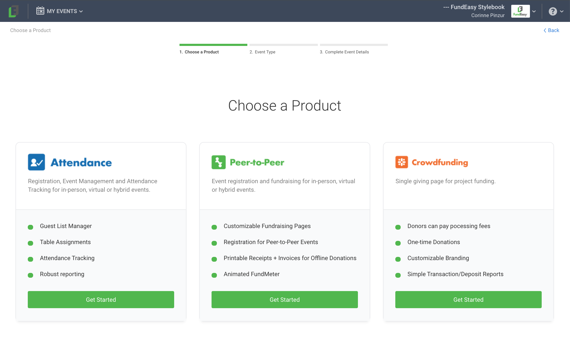Click the Attendance product title
Image resolution: width=570 pixels, height=345 pixels.
pyautogui.click(x=81, y=162)
